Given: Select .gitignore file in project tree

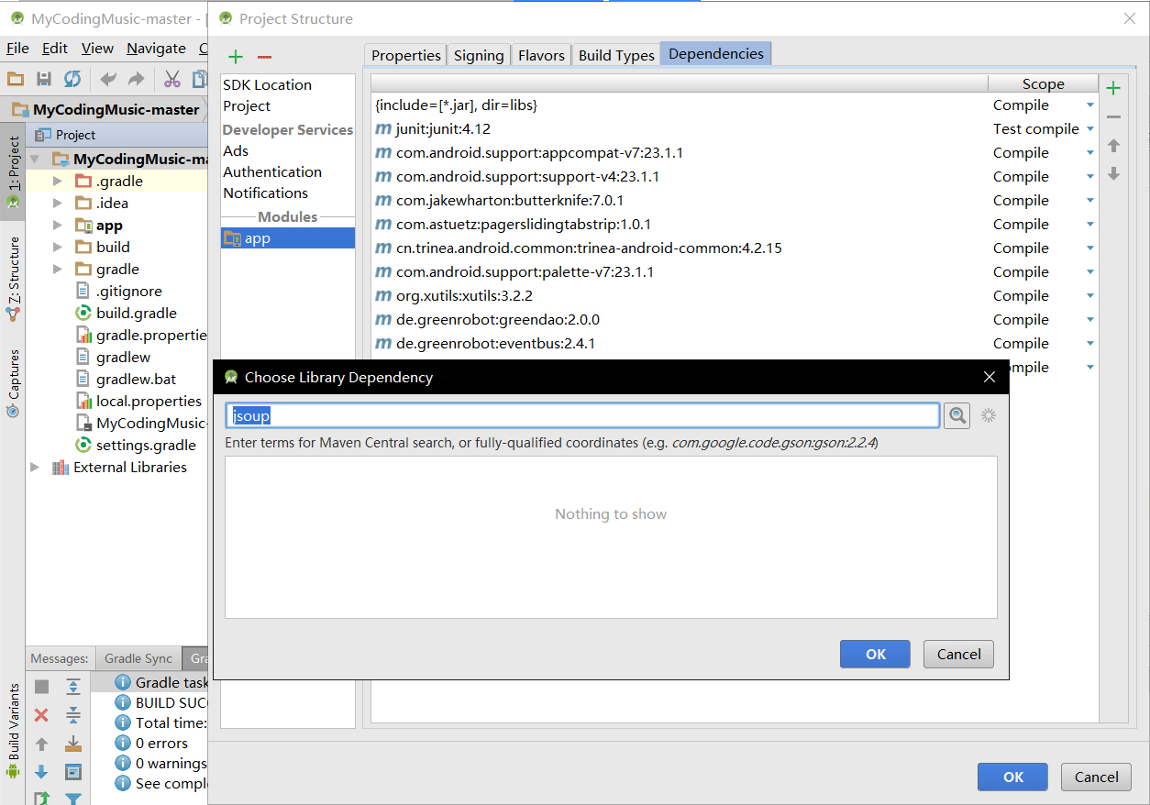Looking at the screenshot, I should (117, 291).
